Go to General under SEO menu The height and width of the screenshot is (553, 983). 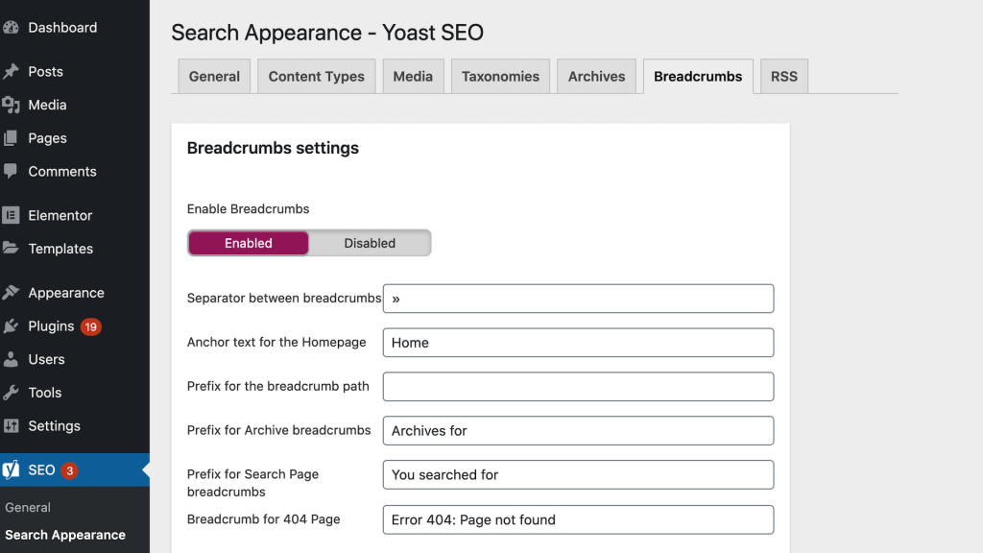pos(28,508)
